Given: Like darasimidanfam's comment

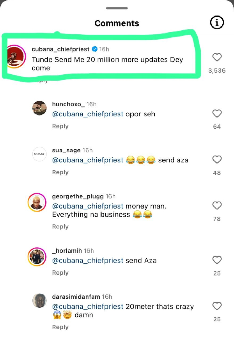Looking at the screenshot, I should 217,306.
